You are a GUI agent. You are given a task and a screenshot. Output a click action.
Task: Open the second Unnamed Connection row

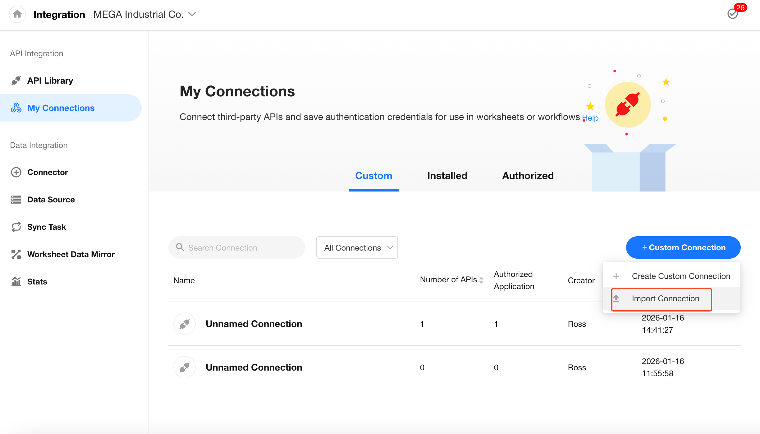tap(254, 367)
